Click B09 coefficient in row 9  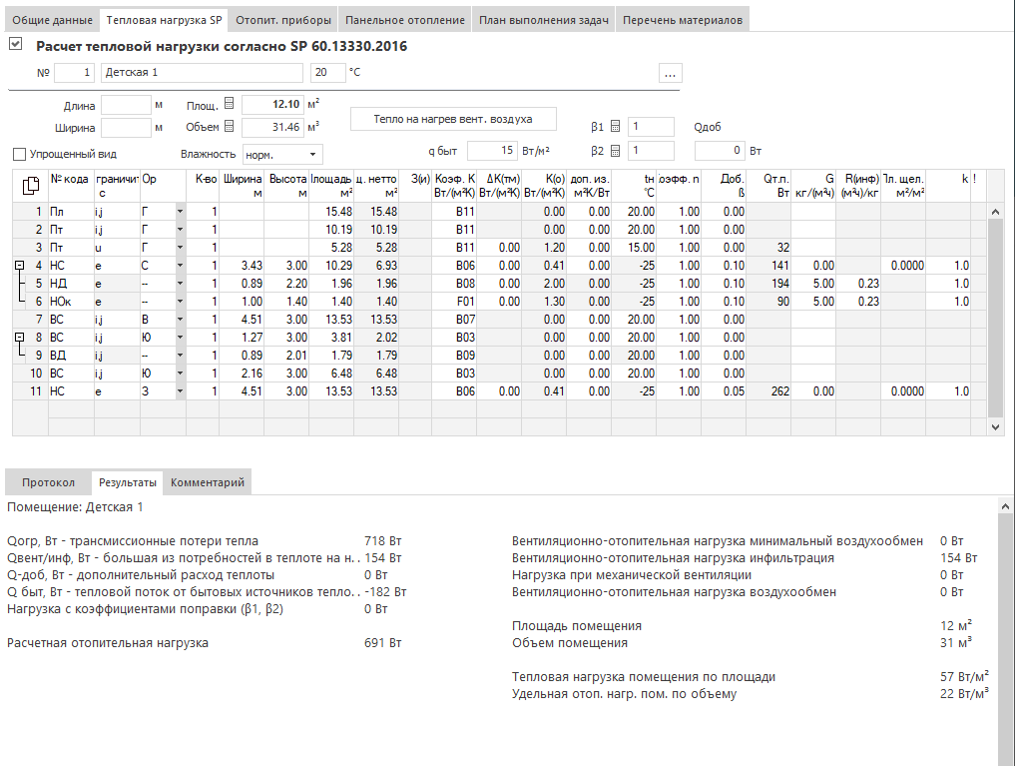(x=454, y=356)
